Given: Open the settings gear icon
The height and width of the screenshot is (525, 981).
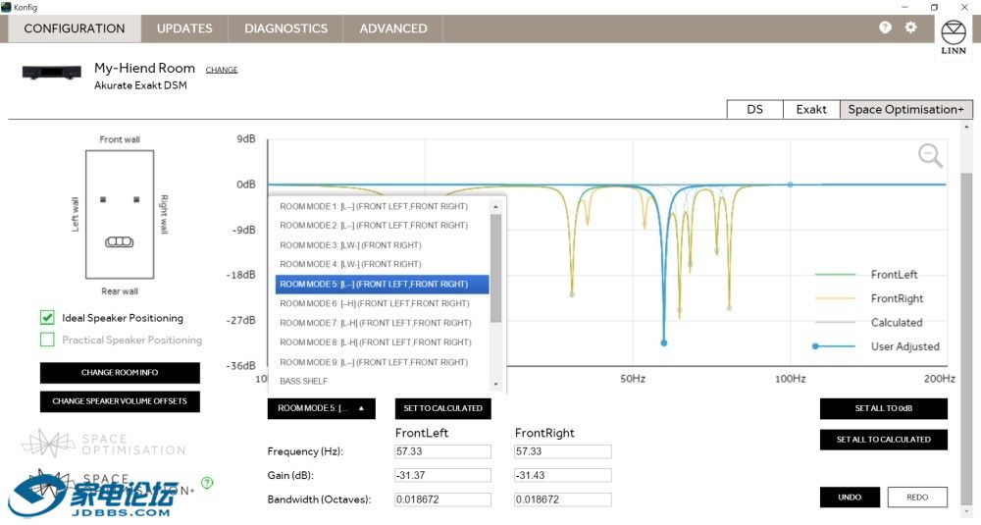Looking at the screenshot, I should [910, 27].
